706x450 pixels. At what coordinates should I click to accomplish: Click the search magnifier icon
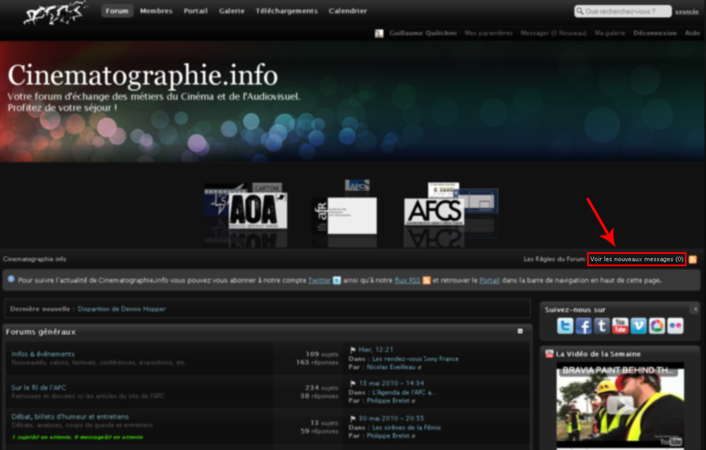pos(580,11)
